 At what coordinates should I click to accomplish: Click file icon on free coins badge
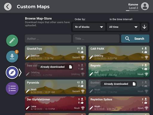click(71, 67)
